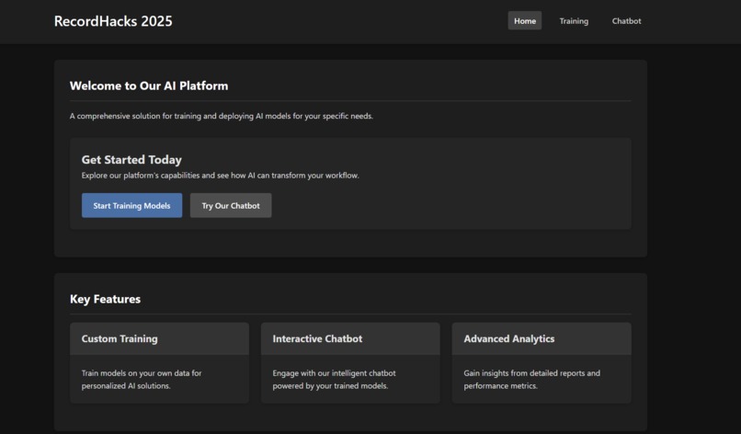The image size is (741, 434).
Task: Select the Interactive Chatbot feature card header
Action: click(350, 339)
